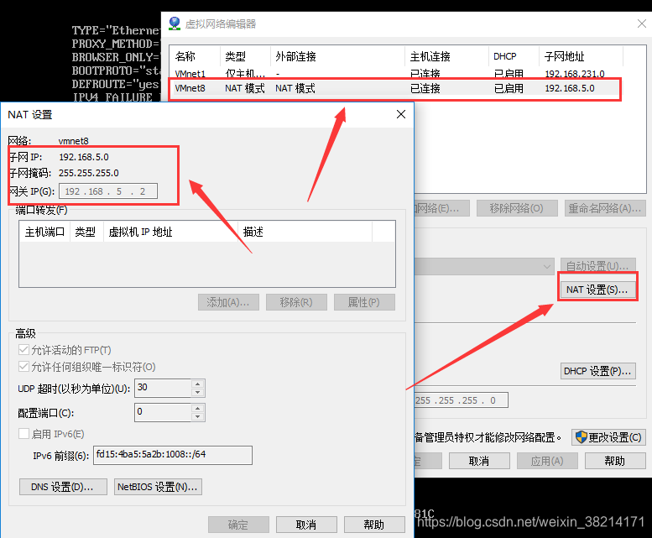Click the 描述 column header
This screenshot has width=652, height=538.
305,232
